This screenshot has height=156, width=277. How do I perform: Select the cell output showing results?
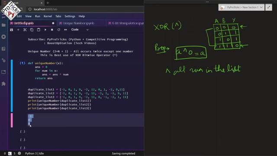(86, 120)
